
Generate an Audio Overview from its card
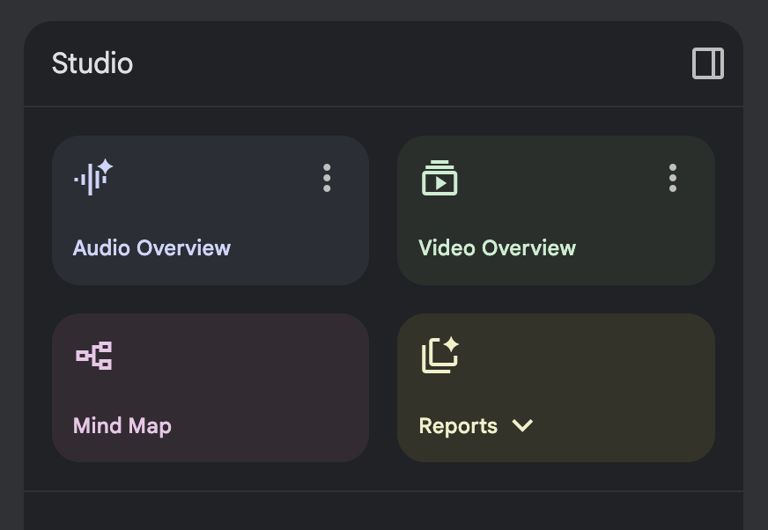point(210,210)
